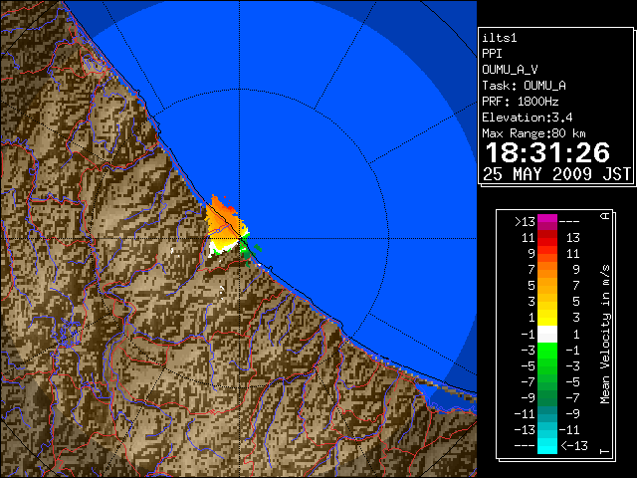Click the 'PPI' scan type text
Viewport: 637px width, 478px height.
coord(492,54)
